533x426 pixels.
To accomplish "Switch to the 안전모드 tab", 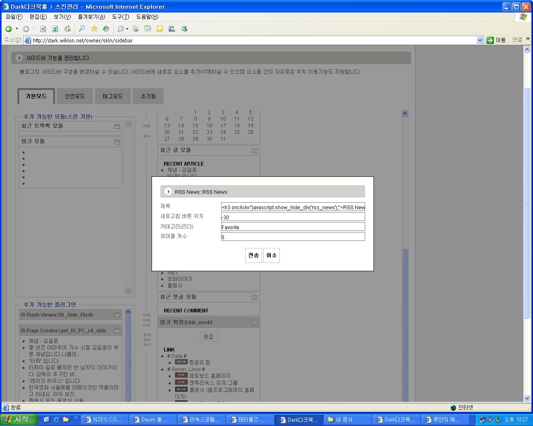I will (75, 96).
